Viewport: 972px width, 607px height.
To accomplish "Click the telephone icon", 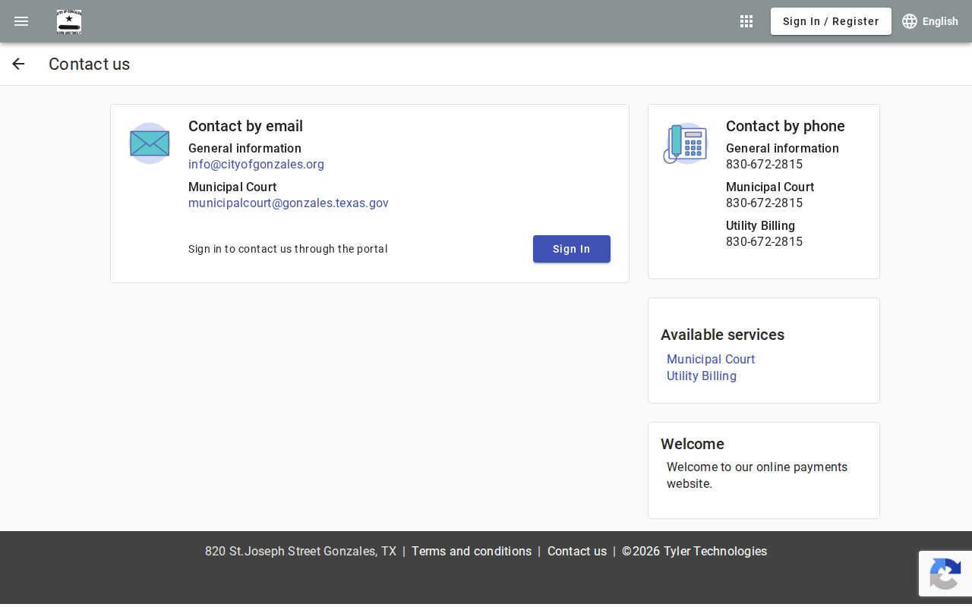I will (x=685, y=143).
